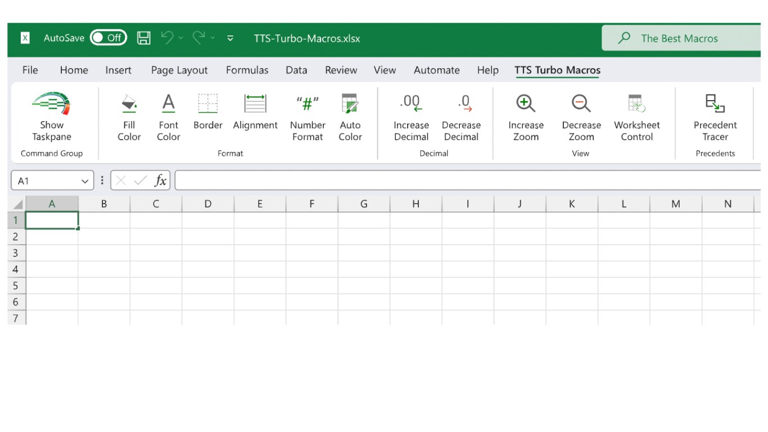The height and width of the screenshot is (432, 768).
Task: Open the Page Layout tab
Action: pos(179,70)
